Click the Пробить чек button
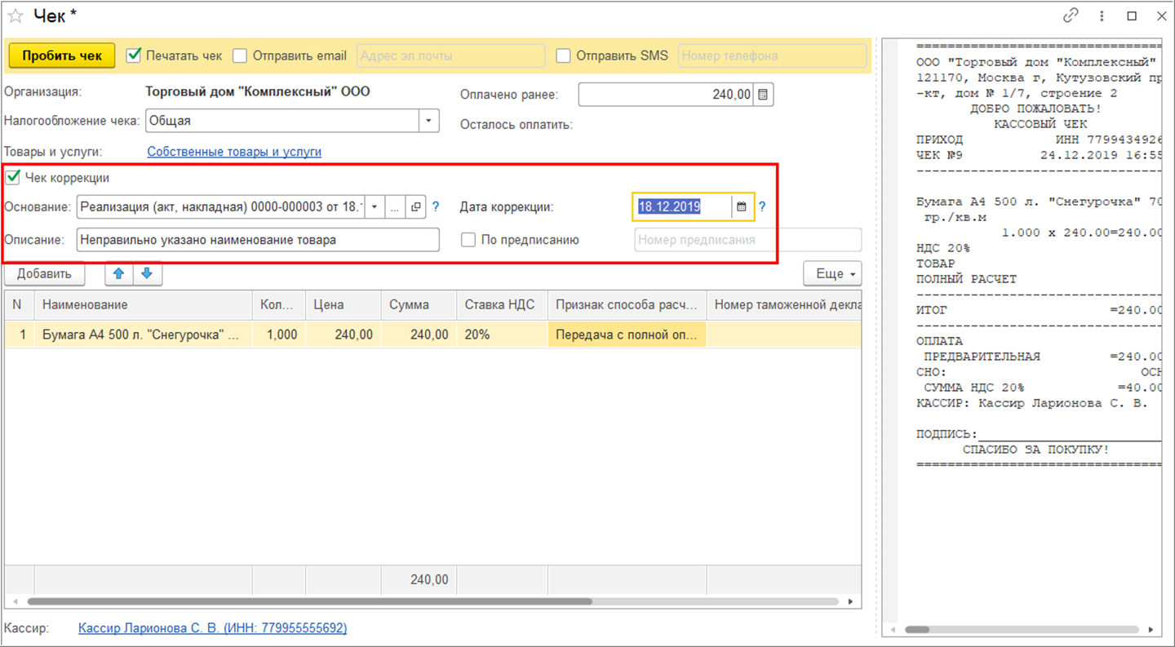1175x647 pixels. coord(62,55)
